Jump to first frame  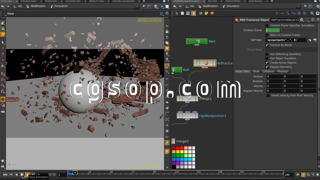(x=5, y=175)
